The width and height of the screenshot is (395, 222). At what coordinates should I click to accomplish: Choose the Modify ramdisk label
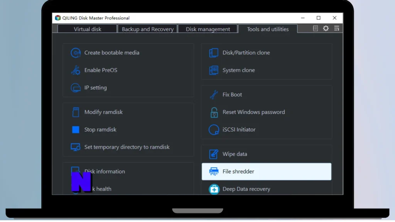pos(103,112)
